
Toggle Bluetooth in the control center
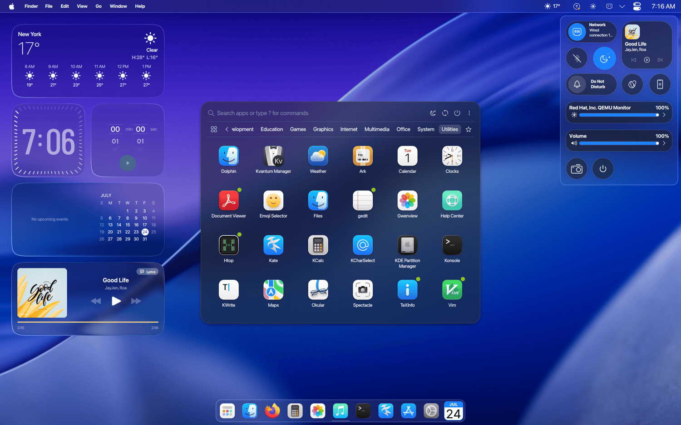click(x=577, y=58)
